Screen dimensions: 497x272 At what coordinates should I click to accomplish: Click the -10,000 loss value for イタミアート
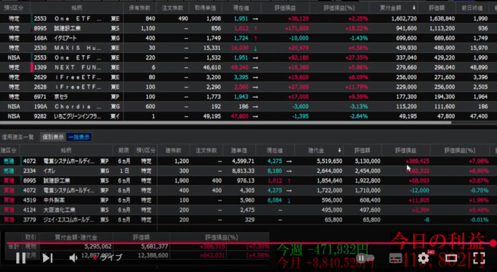coord(299,38)
